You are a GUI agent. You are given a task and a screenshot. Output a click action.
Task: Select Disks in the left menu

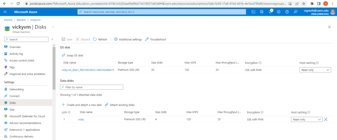click(26, 103)
